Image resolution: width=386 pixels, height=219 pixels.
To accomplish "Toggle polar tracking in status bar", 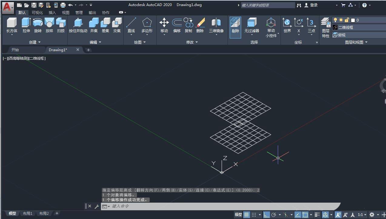I will pos(274,215).
